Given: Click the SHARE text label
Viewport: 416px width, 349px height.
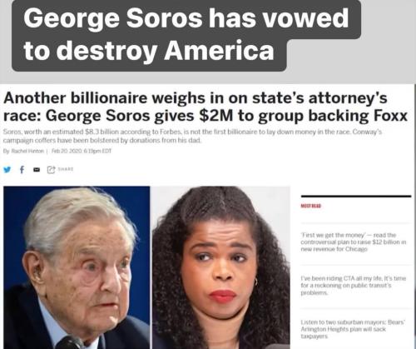Looking at the screenshot, I should pyautogui.click(x=66, y=169).
